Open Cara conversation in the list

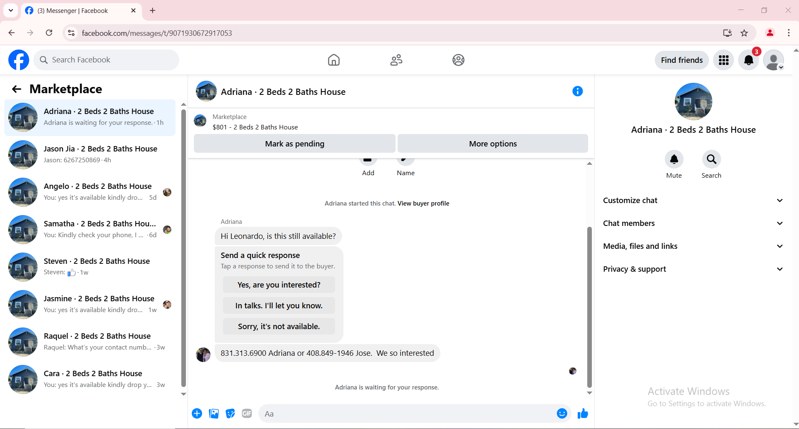90,379
